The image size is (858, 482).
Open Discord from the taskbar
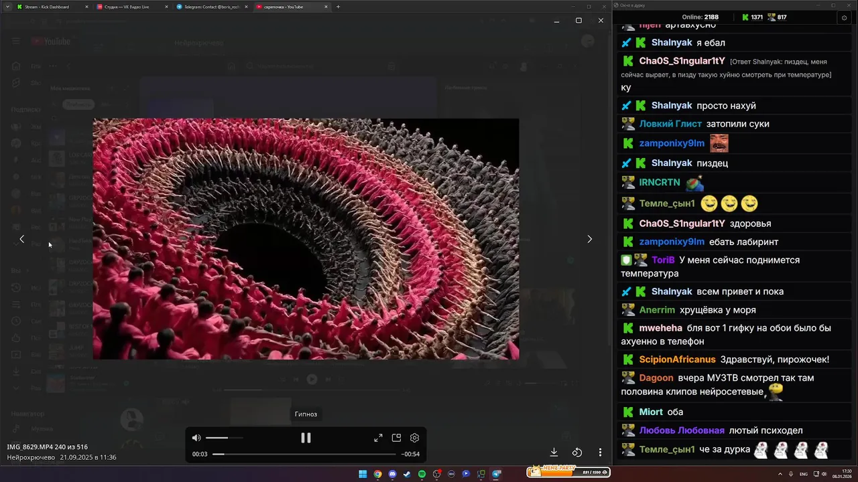point(392,474)
